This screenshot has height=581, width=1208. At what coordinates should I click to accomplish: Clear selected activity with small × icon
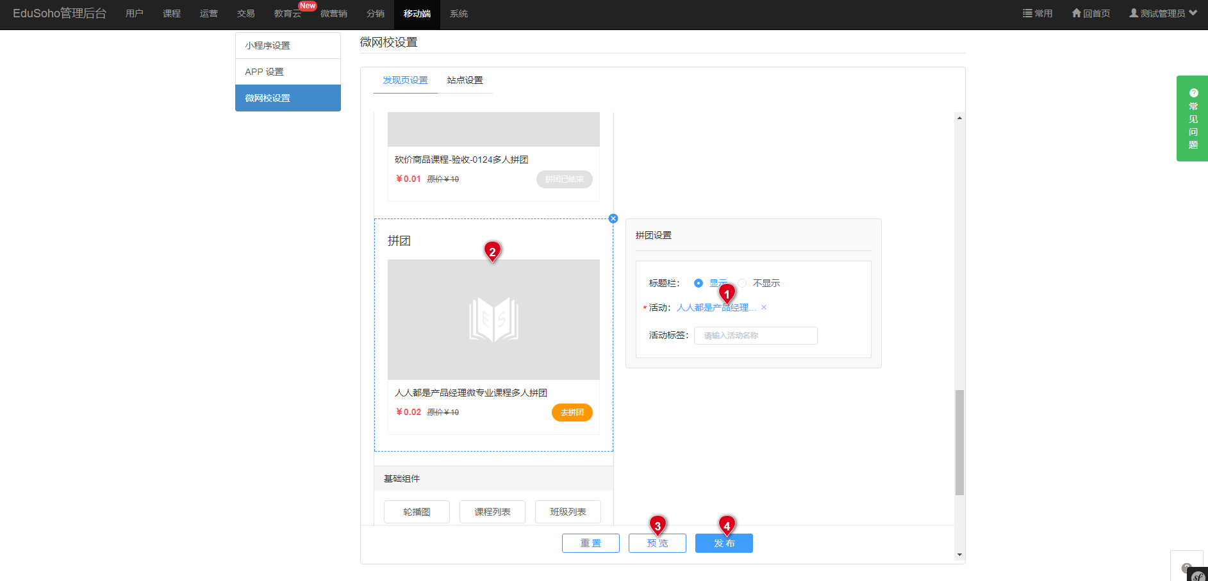(764, 307)
